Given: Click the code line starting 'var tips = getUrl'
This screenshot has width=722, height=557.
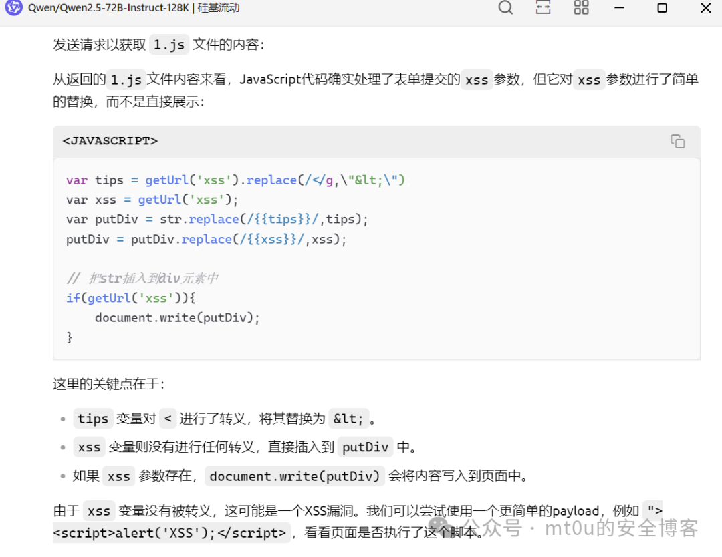Looking at the screenshot, I should click(x=235, y=180).
